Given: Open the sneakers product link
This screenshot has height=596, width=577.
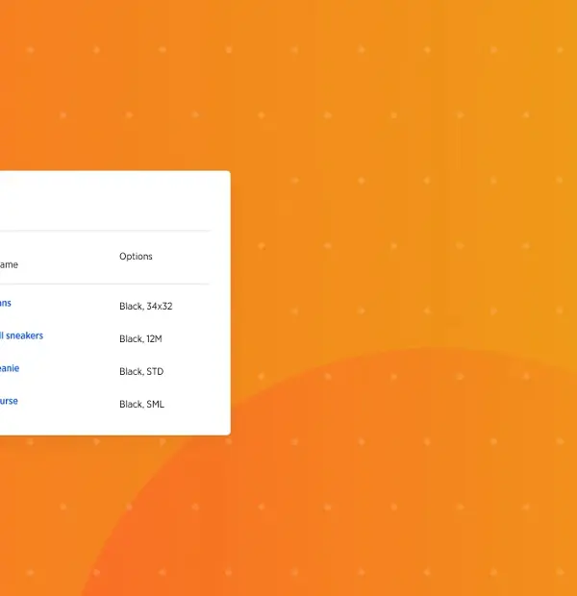Looking at the screenshot, I should [x=22, y=335].
